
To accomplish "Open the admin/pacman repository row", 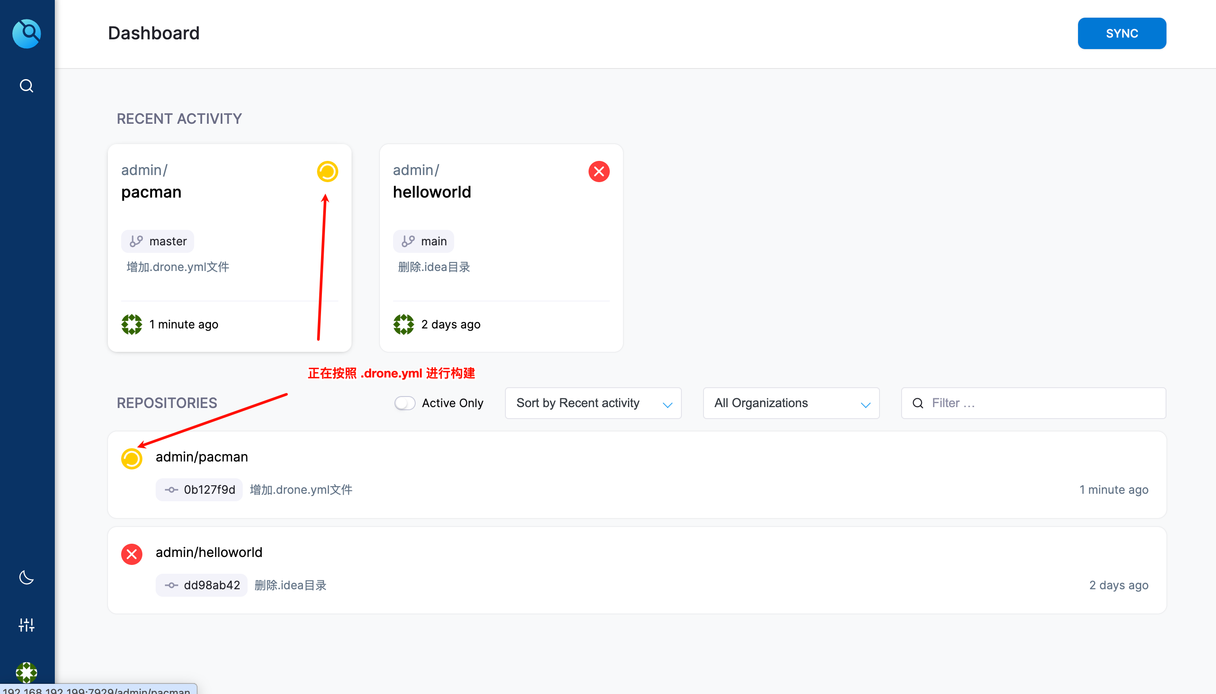I will 202,457.
